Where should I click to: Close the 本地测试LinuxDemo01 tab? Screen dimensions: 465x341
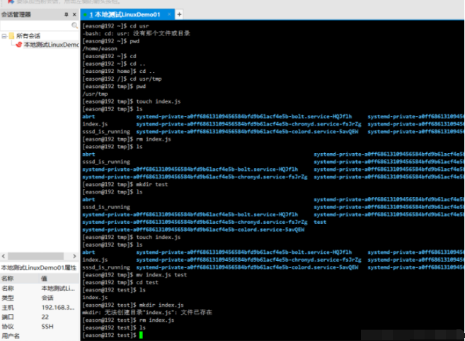pyautogui.click(x=169, y=14)
